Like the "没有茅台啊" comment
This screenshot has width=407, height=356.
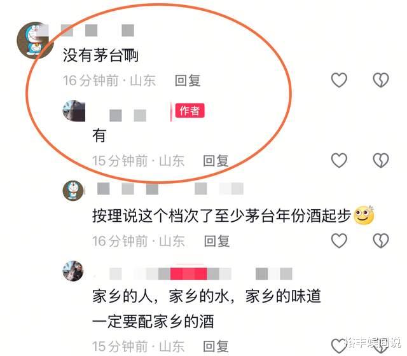pos(339,79)
